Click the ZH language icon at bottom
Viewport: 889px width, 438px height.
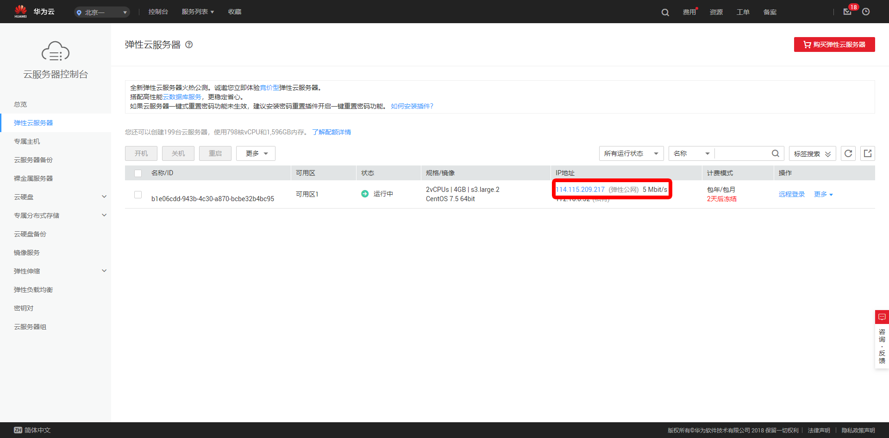[18, 430]
